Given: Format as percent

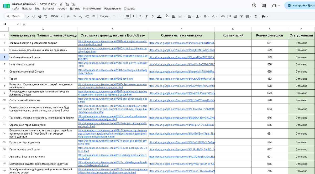Looking at the screenshot, I should 75,16.
